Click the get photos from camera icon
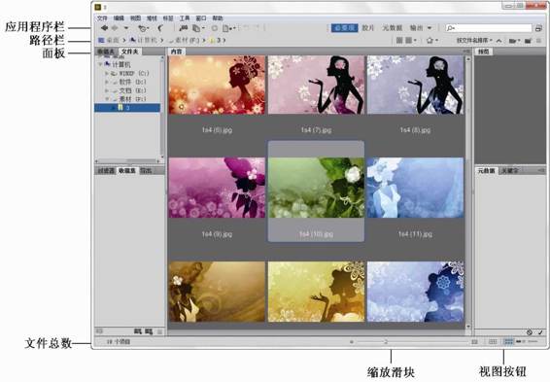 [x=183, y=28]
